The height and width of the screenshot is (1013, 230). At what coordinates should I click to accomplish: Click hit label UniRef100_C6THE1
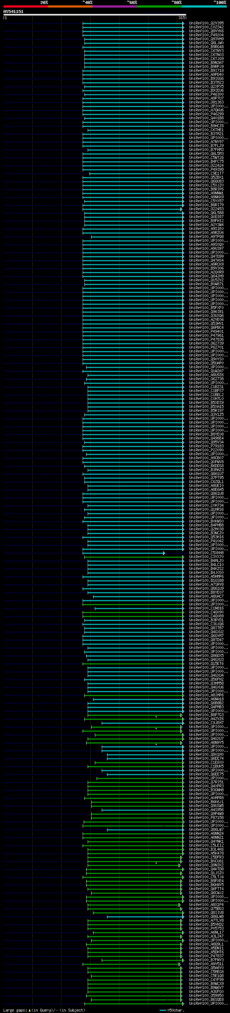pyautogui.click(x=206, y=130)
